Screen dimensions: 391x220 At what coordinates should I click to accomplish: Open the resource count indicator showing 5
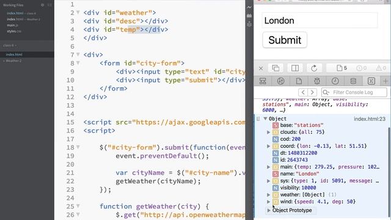pyautogui.click(x=342, y=68)
